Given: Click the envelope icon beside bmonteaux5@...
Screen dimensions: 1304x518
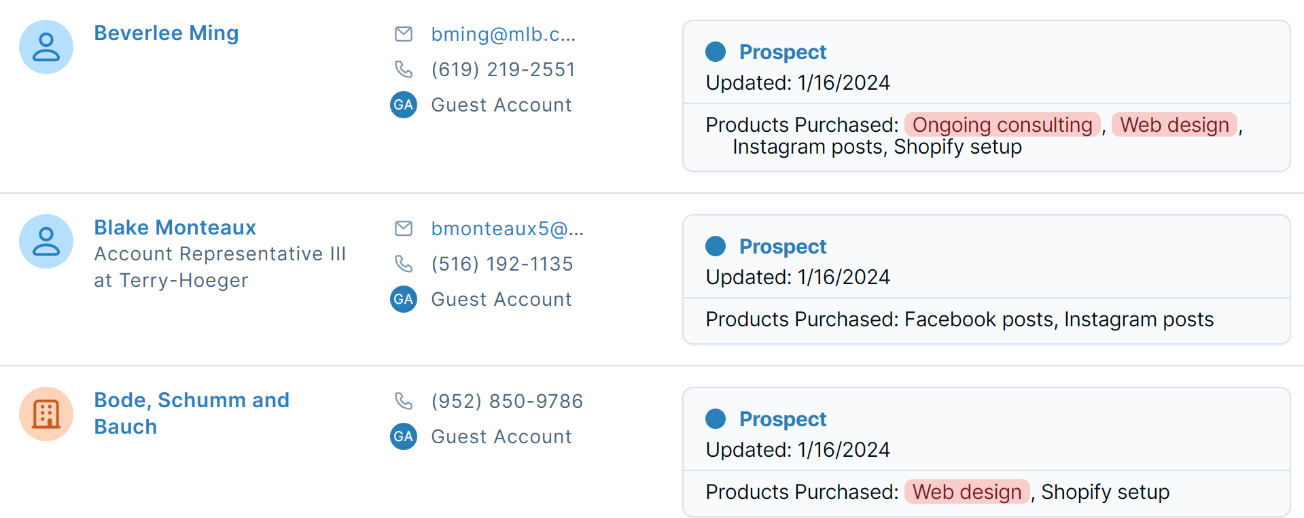Looking at the screenshot, I should coord(404,228).
